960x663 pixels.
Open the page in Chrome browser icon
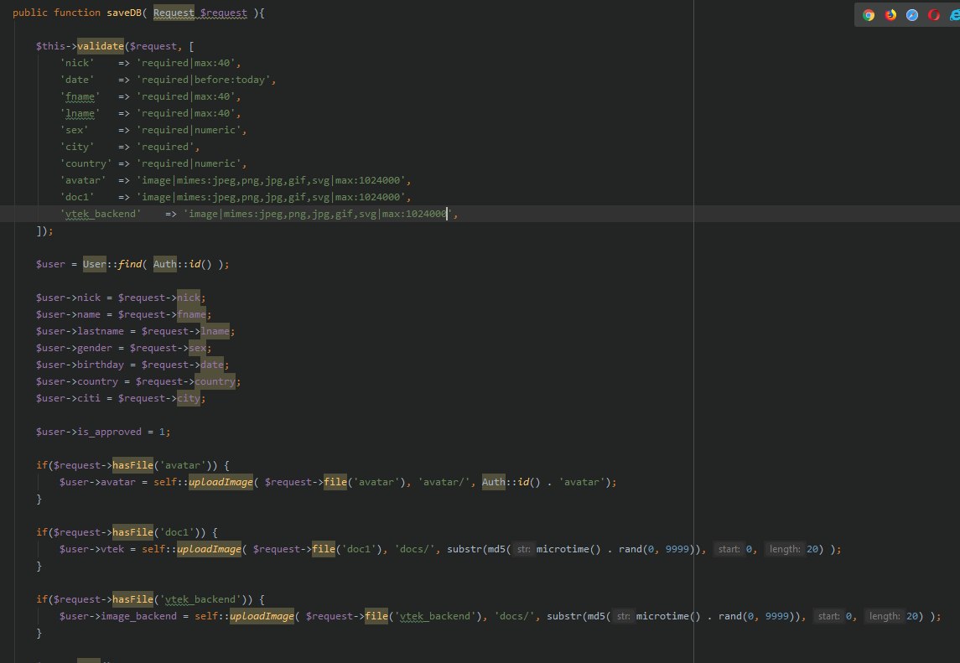coord(868,15)
